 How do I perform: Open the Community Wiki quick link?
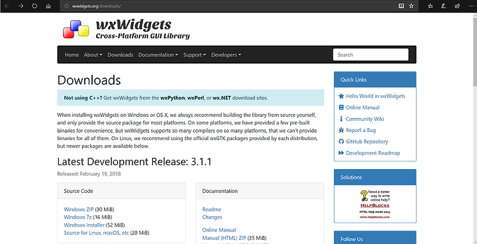click(x=365, y=119)
